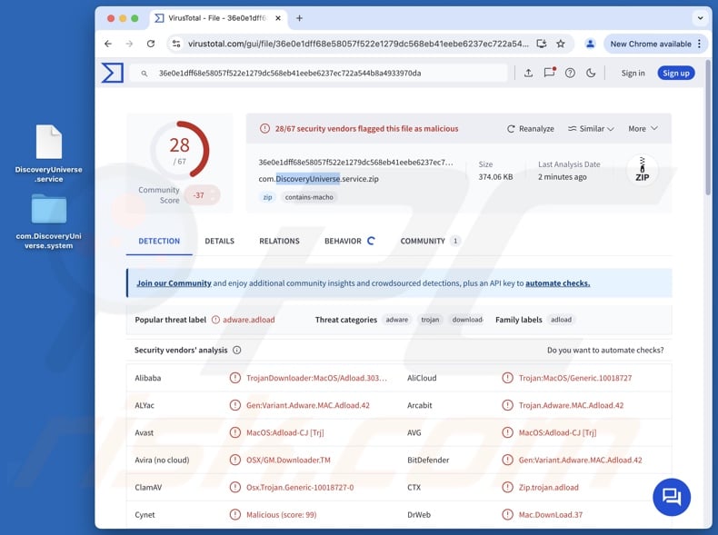Click the page vertical scrollbar

point(708,128)
